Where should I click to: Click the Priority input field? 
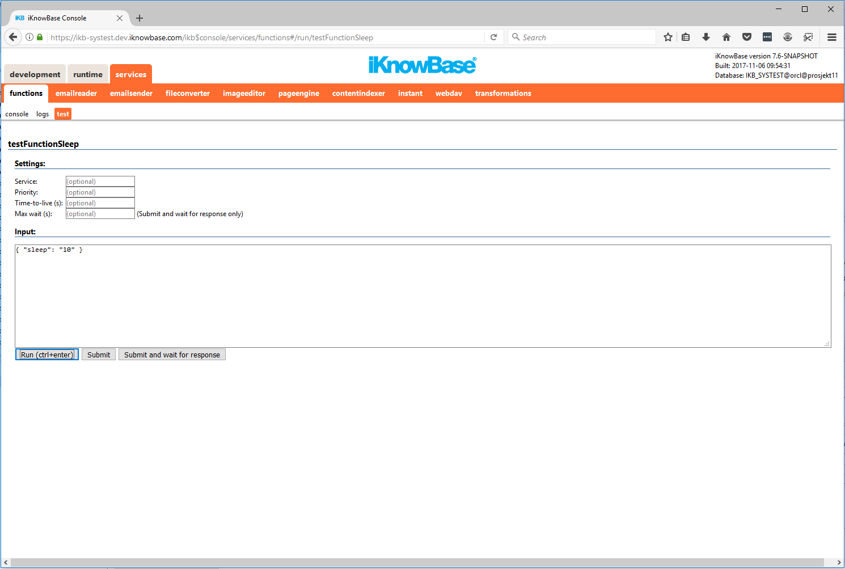click(x=100, y=192)
